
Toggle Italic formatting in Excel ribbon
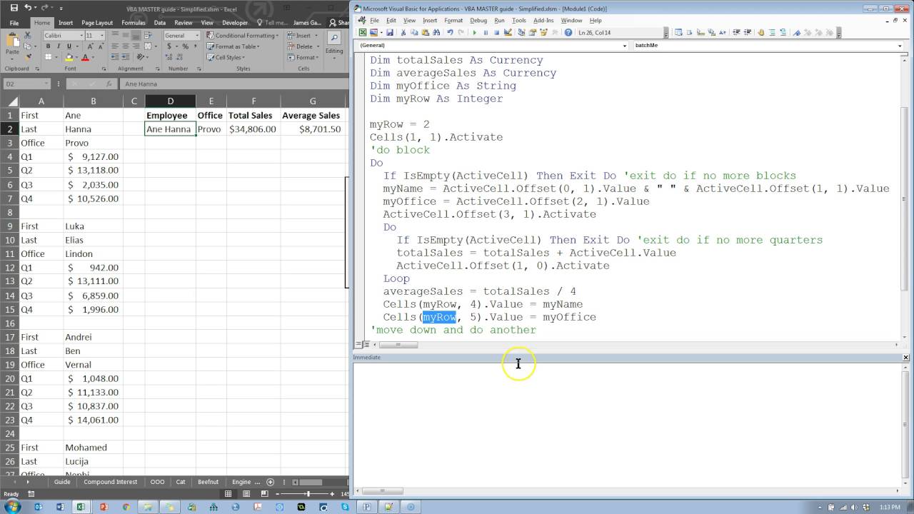(59, 46)
